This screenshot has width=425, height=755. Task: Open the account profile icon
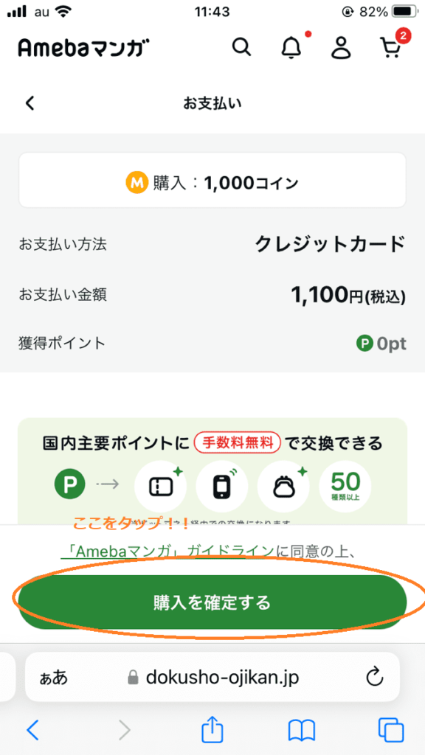(x=341, y=47)
